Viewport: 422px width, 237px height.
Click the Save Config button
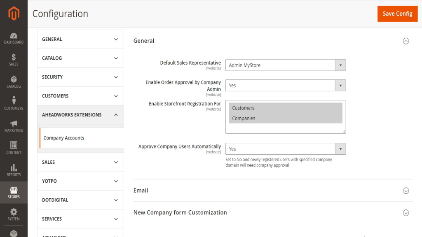coord(398,14)
